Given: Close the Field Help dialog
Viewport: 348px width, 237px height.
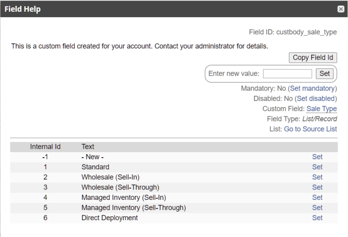Looking at the screenshot, I should pyautogui.click(x=341, y=9).
